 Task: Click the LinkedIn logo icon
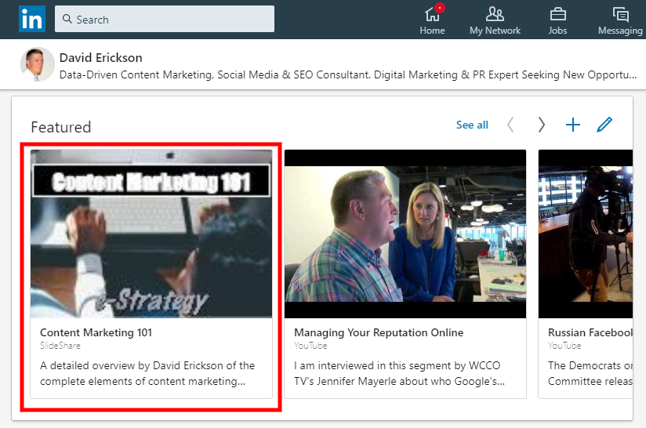[x=31, y=19]
